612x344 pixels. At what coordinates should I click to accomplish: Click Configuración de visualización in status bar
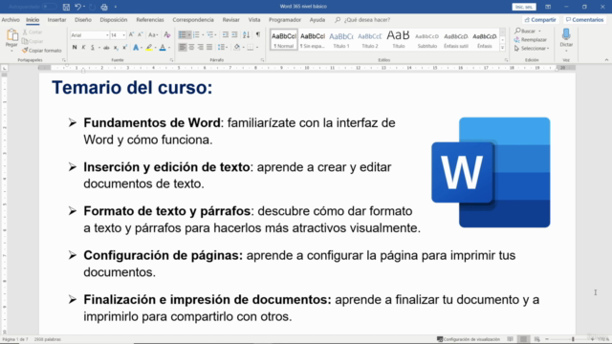pyautogui.click(x=468, y=339)
